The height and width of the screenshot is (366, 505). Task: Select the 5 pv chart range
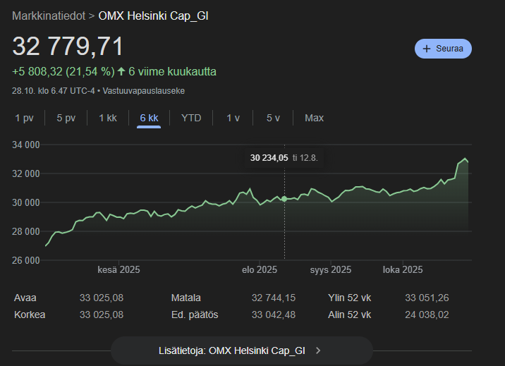click(x=66, y=118)
